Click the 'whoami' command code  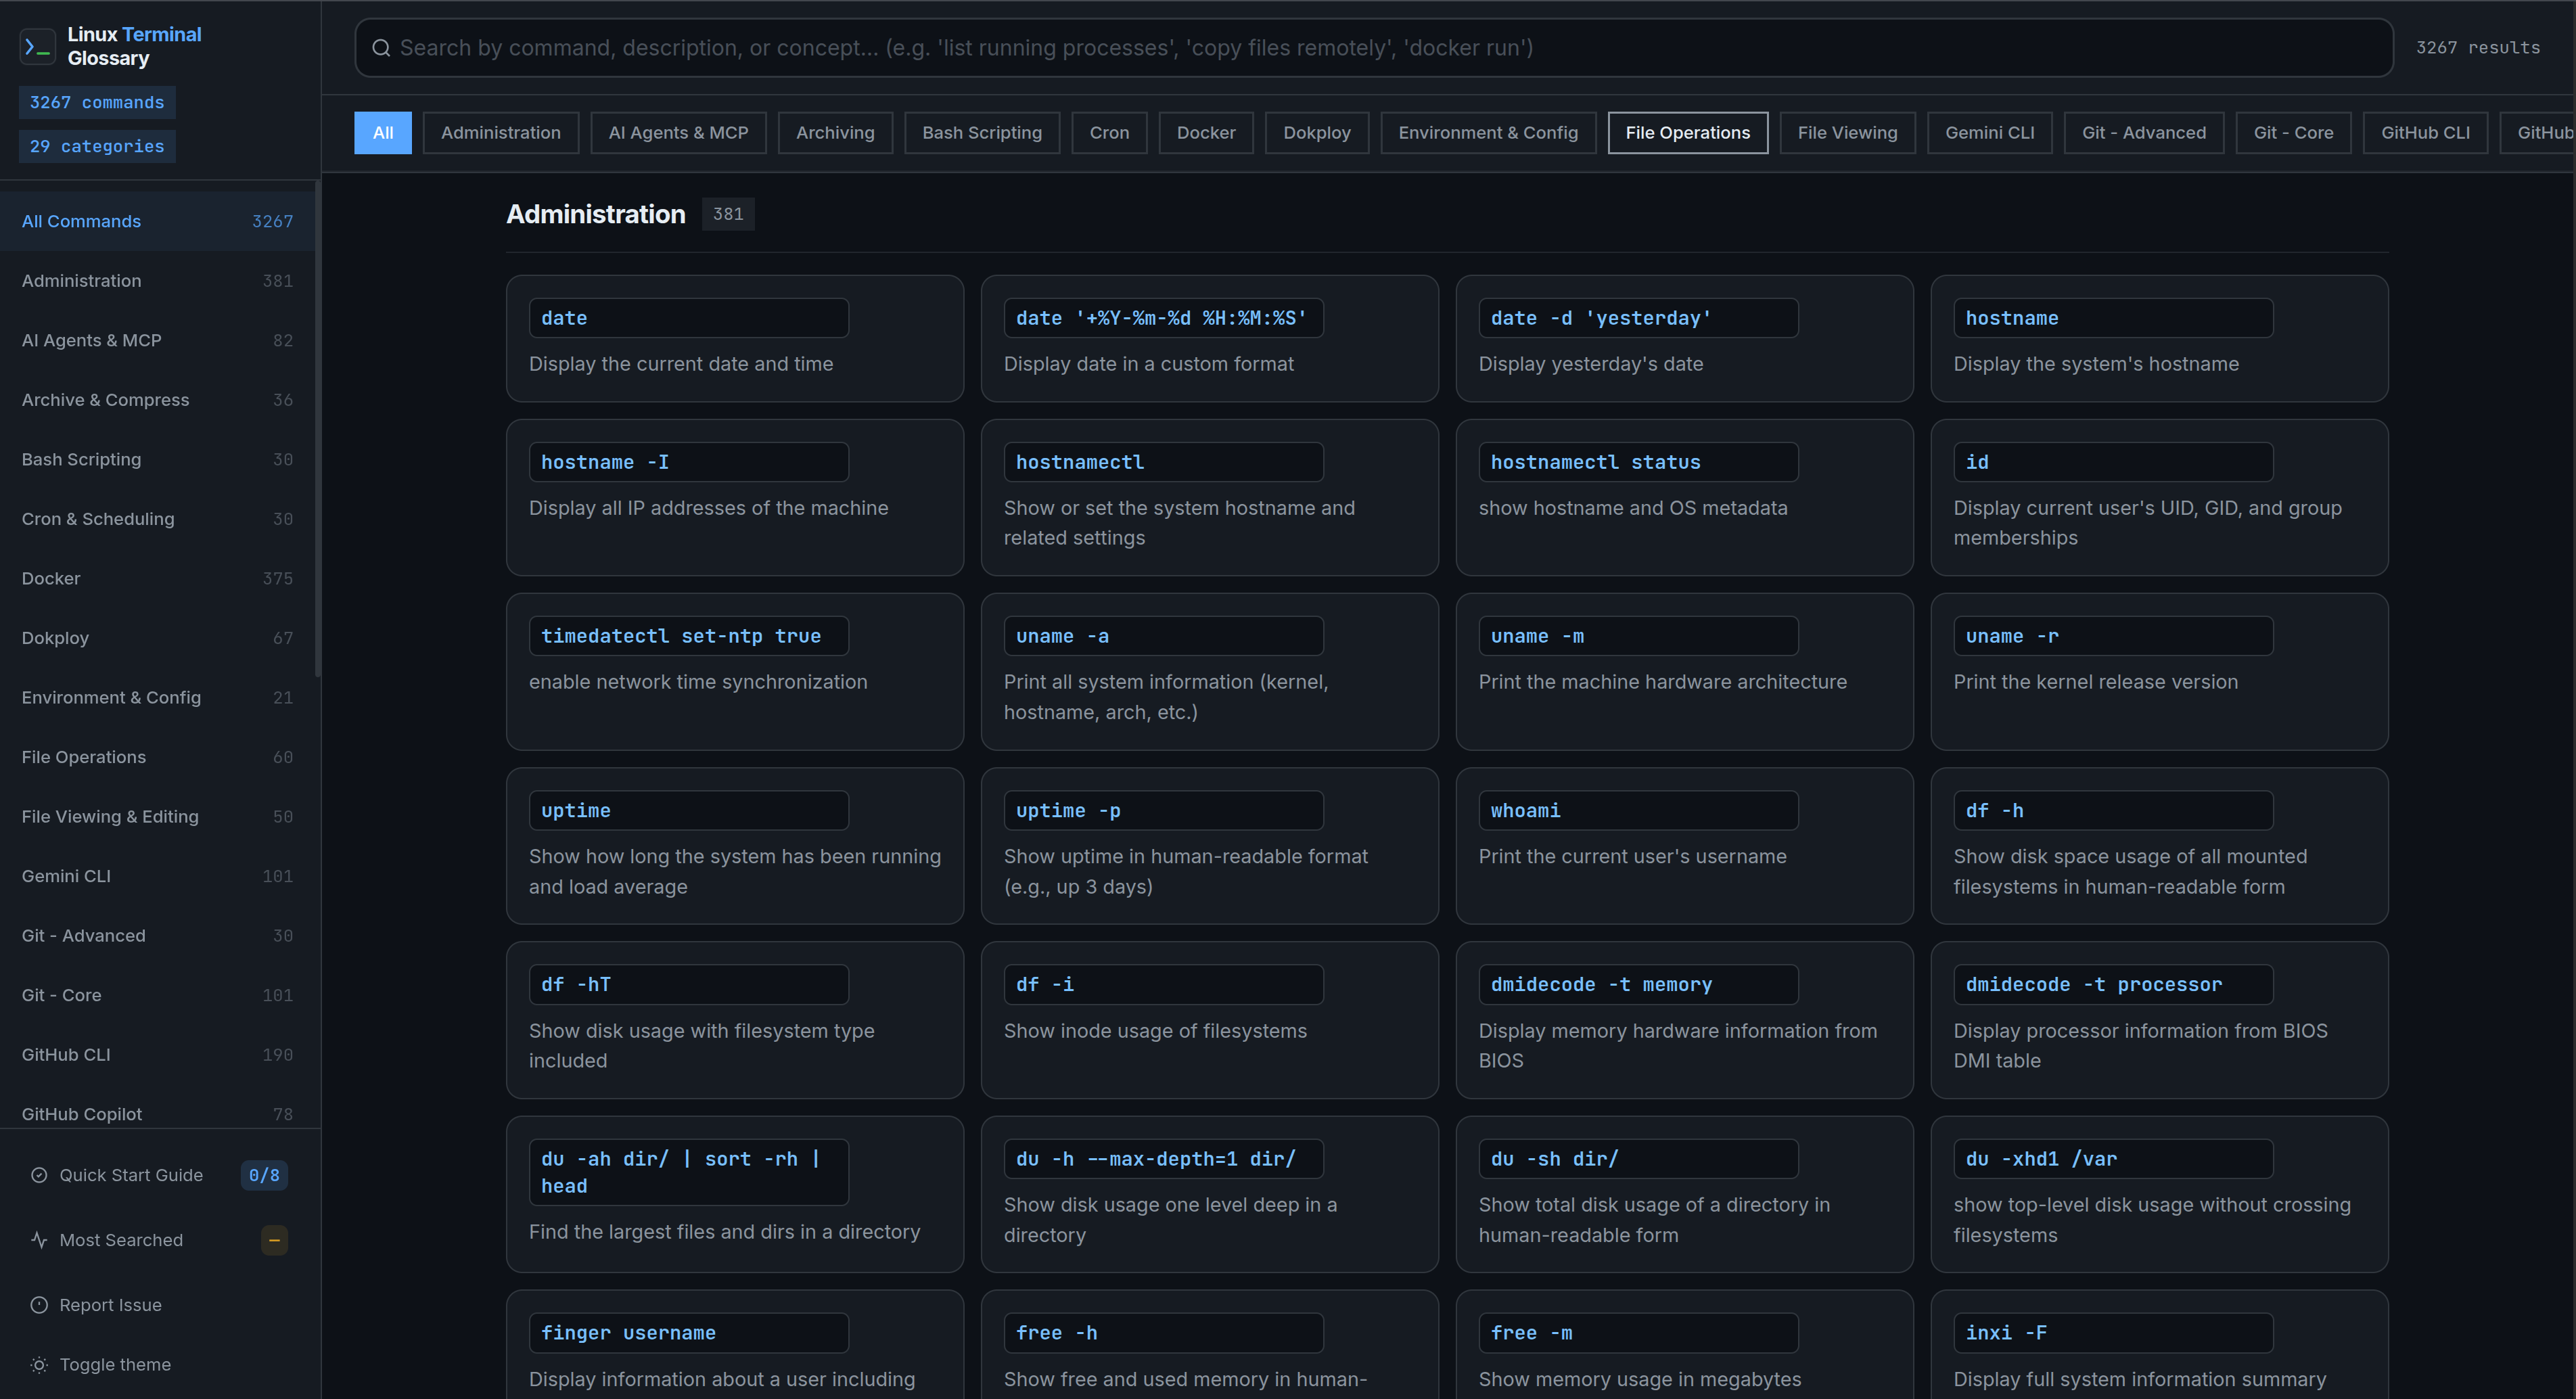[1638, 810]
